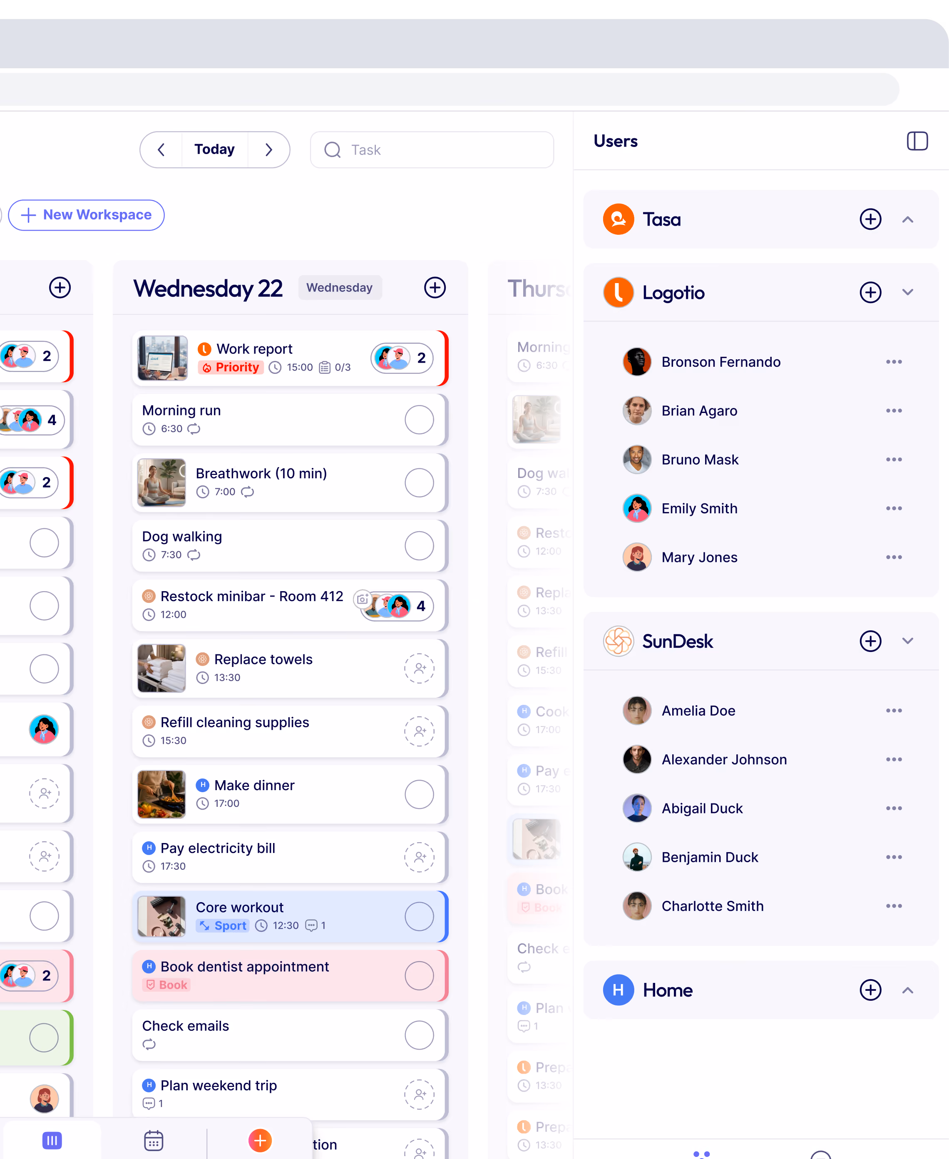
Task: Open options for Abigail Duck
Action: click(893, 808)
